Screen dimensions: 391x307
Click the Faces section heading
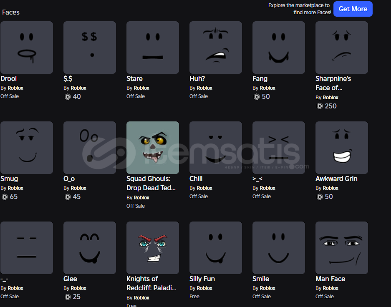click(x=11, y=12)
